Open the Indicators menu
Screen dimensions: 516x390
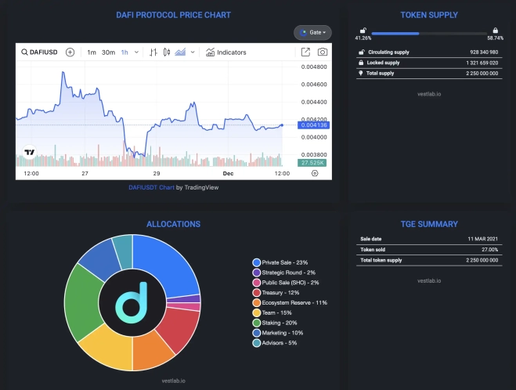coord(226,52)
